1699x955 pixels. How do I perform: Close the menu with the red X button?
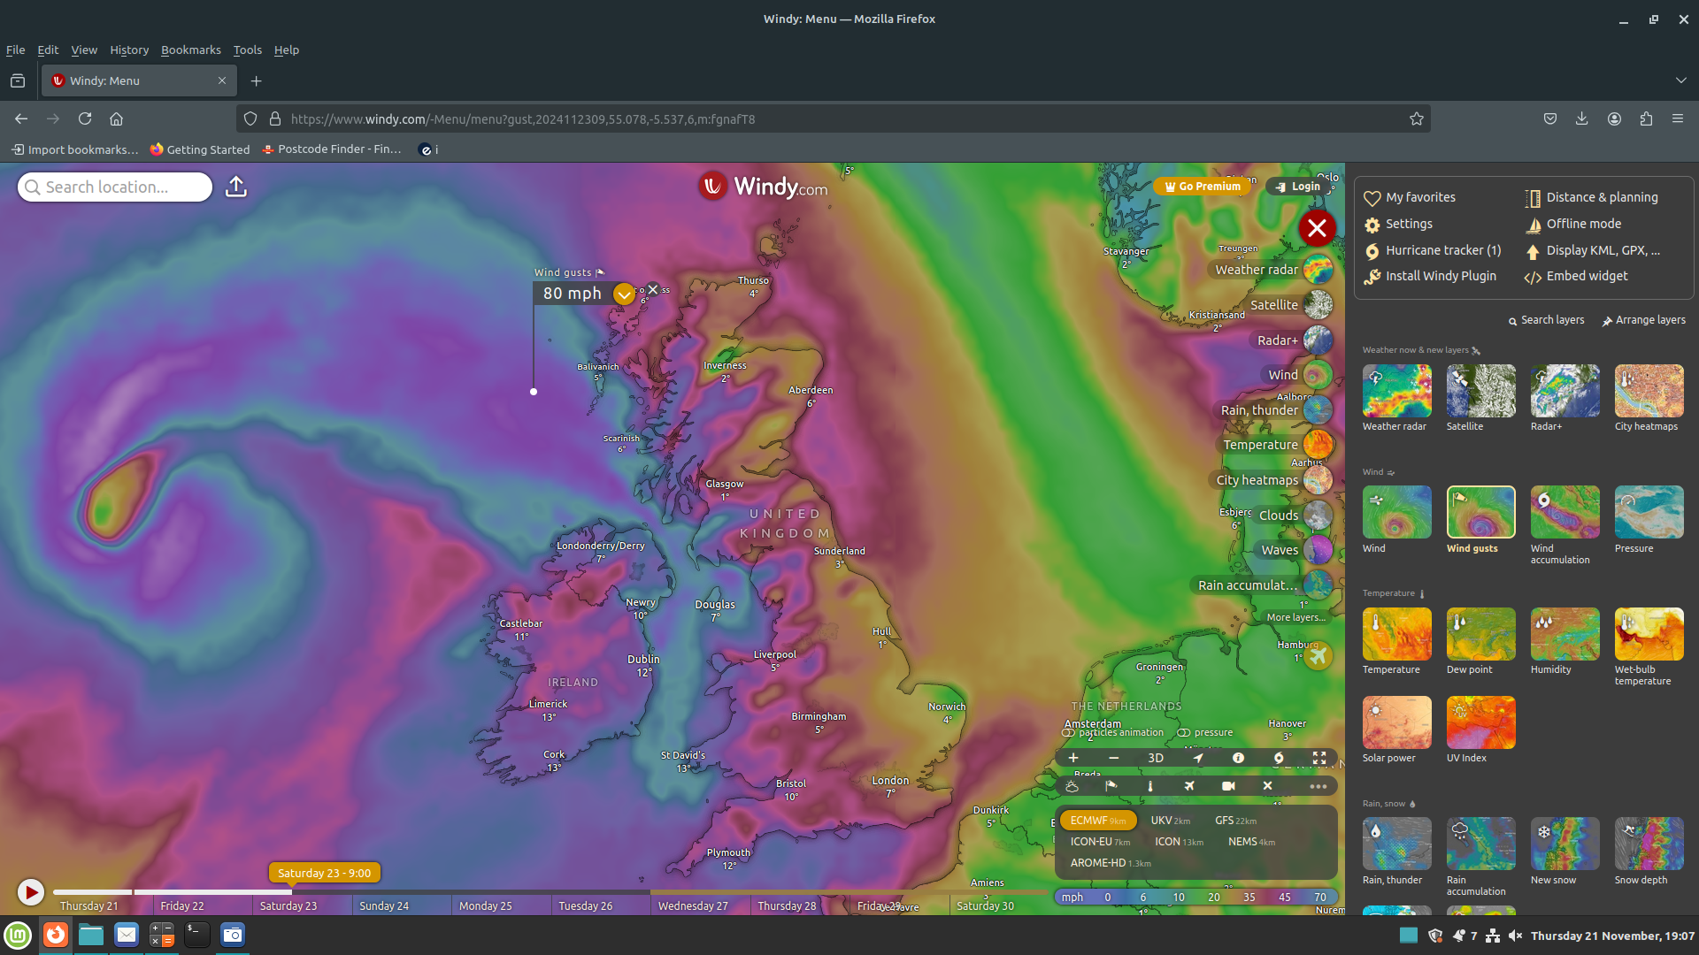1317,228
